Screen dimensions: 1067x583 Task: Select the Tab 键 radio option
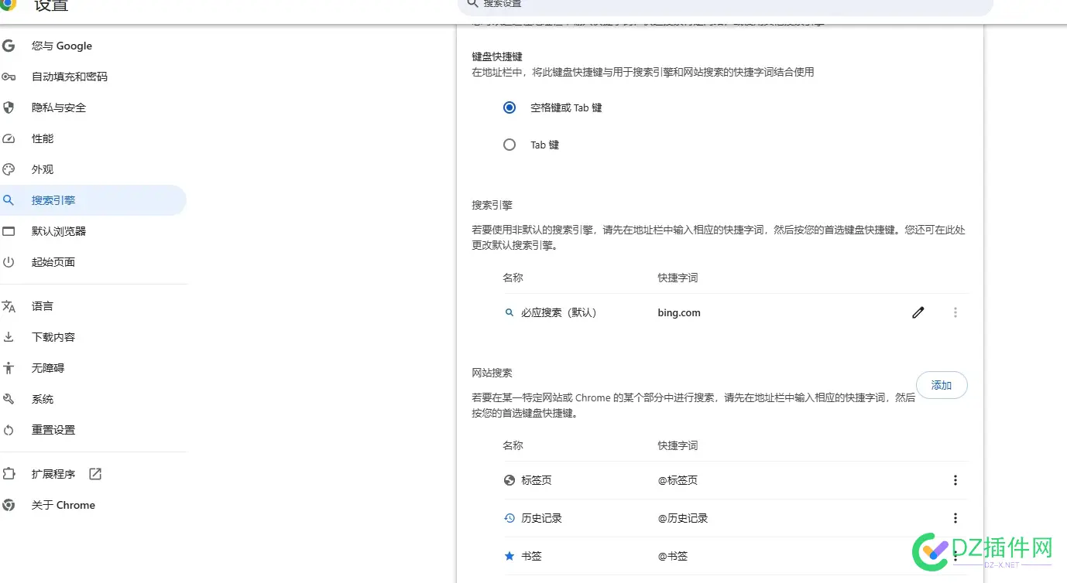point(509,145)
